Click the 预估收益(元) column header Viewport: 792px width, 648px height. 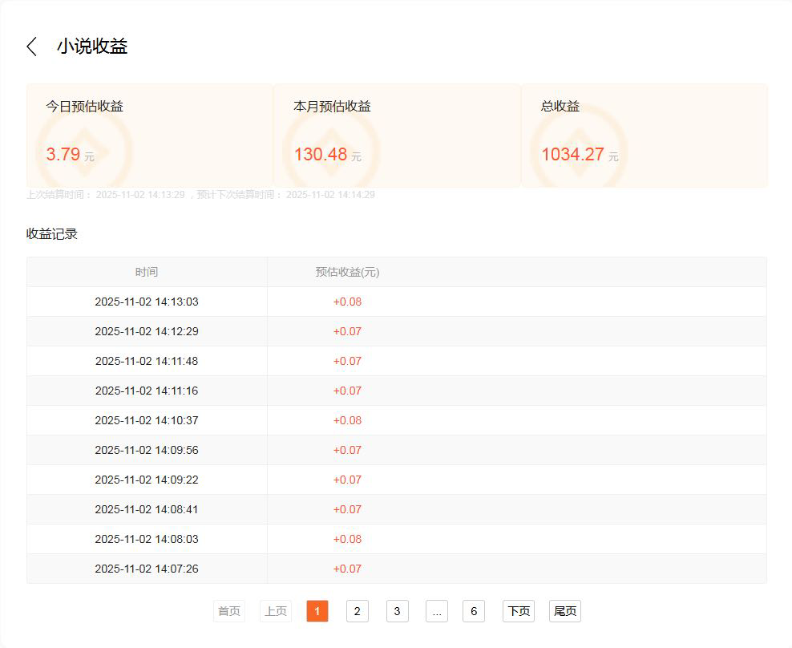(x=347, y=272)
